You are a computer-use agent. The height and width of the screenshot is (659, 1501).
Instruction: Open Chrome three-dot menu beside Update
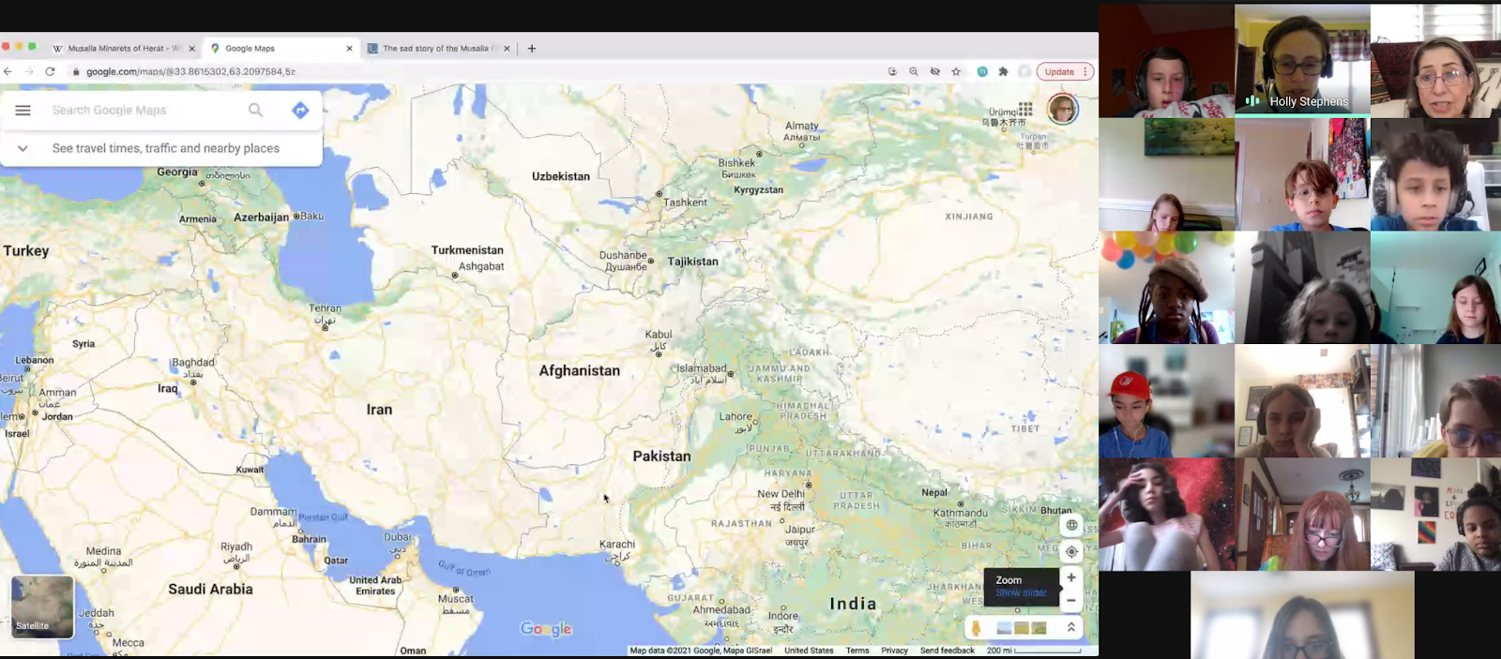(x=1085, y=71)
